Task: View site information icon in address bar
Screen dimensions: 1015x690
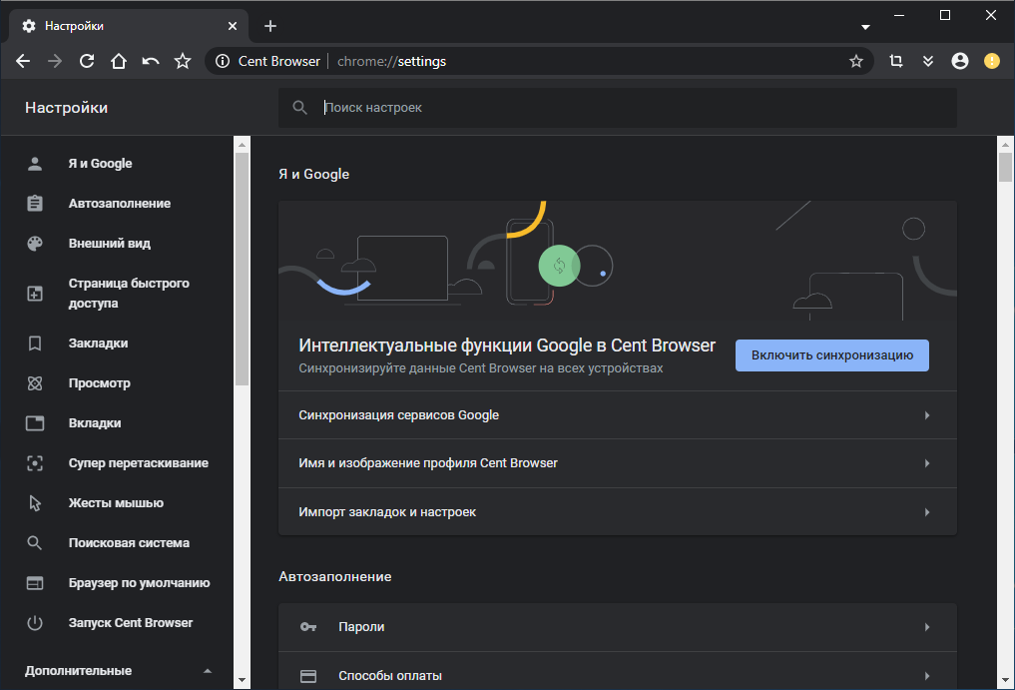Action: pos(223,61)
